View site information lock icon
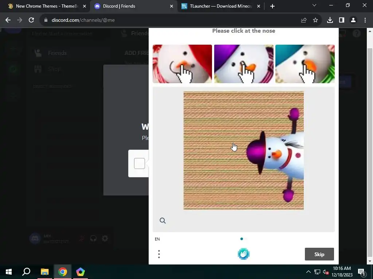This screenshot has height=279, width=373. [x=46, y=20]
